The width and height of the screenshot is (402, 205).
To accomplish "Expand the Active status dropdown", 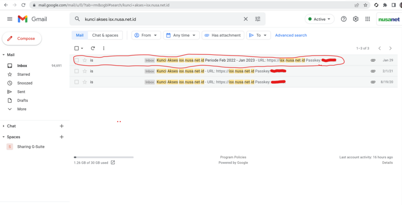I will pos(320,19).
